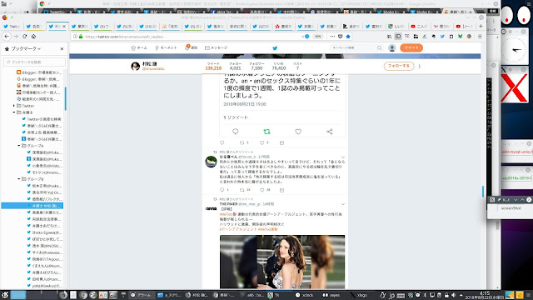
Task: Open the xeyes taskbar item
Action: (331, 295)
